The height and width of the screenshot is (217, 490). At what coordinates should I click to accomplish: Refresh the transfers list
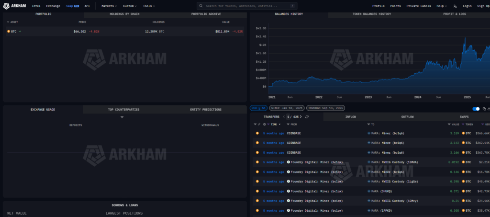(x=307, y=117)
